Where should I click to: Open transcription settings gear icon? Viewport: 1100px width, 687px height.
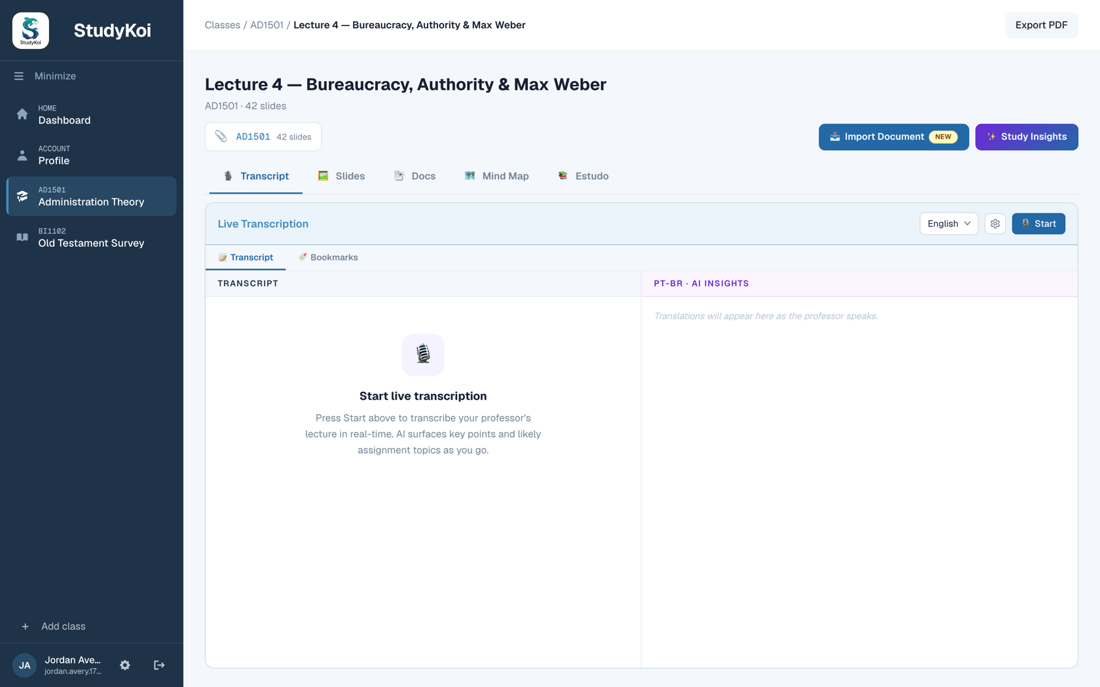pos(995,224)
